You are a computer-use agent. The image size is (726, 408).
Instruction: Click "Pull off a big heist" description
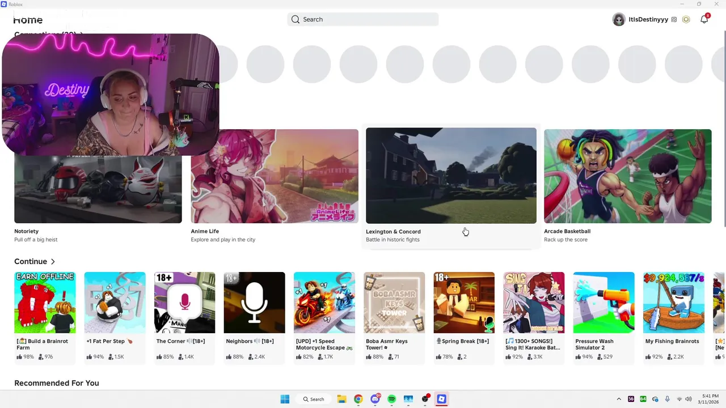click(36, 240)
